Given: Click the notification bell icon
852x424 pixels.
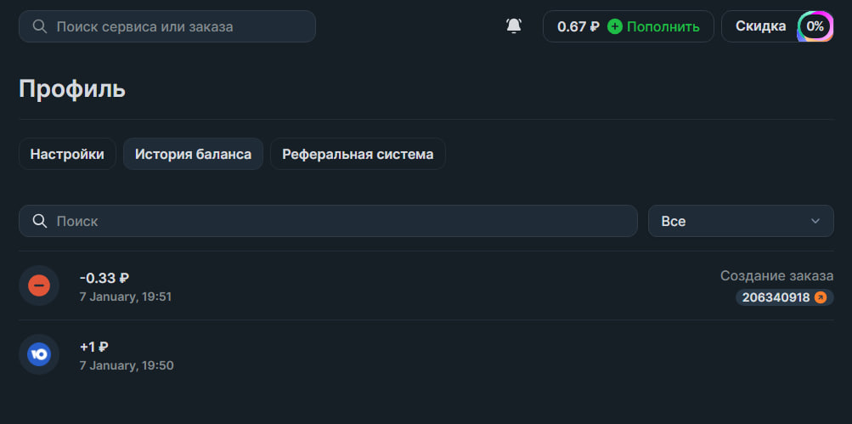Looking at the screenshot, I should click(514, 26).
